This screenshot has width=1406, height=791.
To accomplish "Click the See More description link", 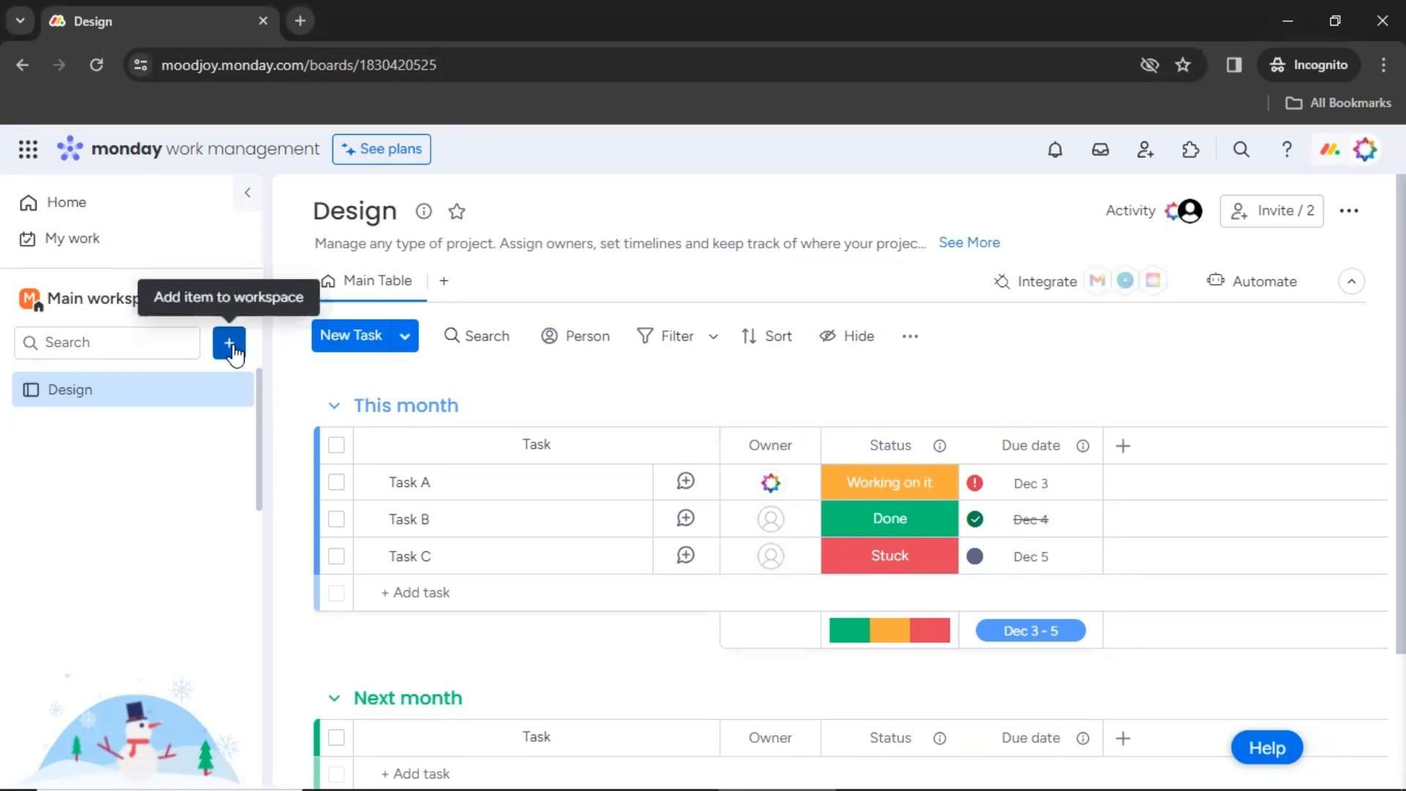I will click(968, 242).
